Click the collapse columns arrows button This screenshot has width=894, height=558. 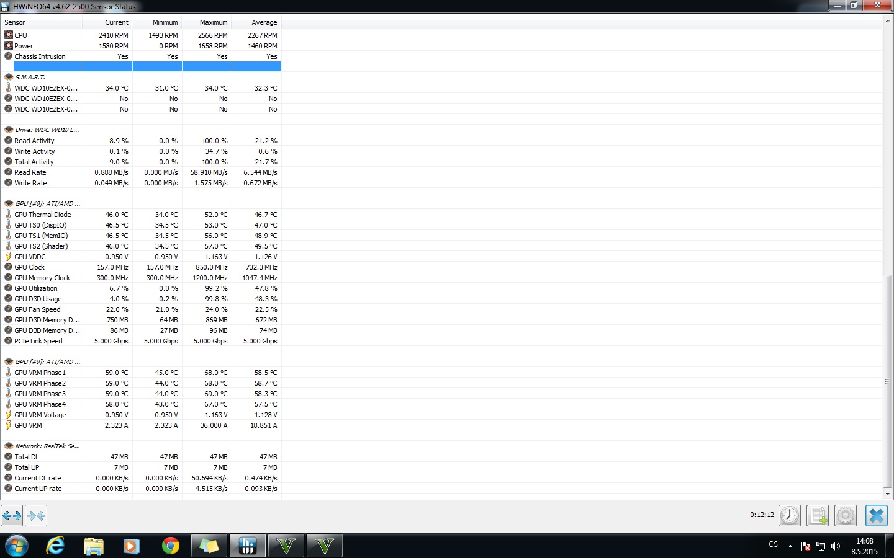[36, 515]
